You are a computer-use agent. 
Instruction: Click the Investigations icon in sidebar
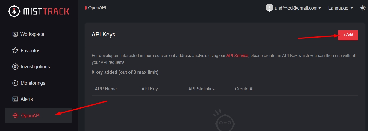click(15, 67)
